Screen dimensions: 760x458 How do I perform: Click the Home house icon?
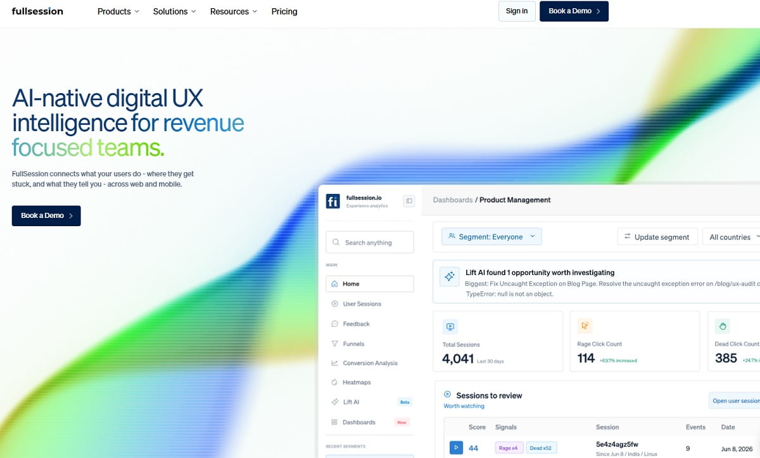click(334, 284)
